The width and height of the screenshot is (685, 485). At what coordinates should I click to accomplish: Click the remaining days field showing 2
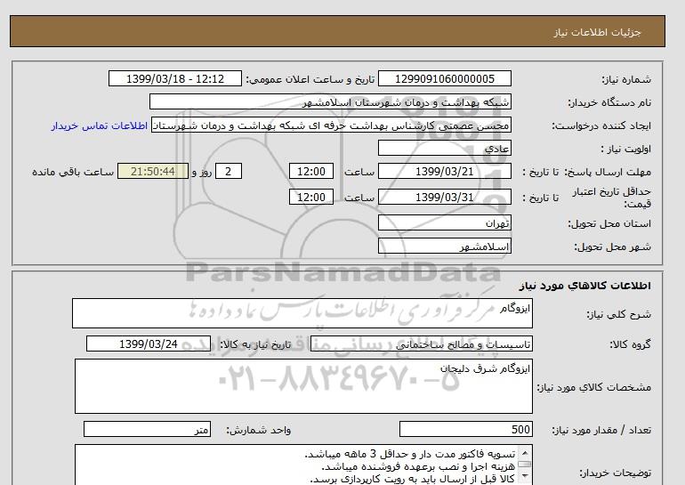pyautogui.click(x=228, y=171)
